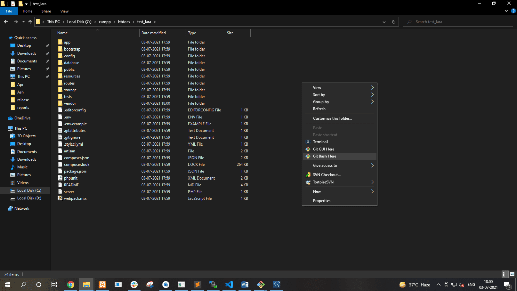Launch Chrome from the taskbar

pyautogui.click(x=71, y=285)
